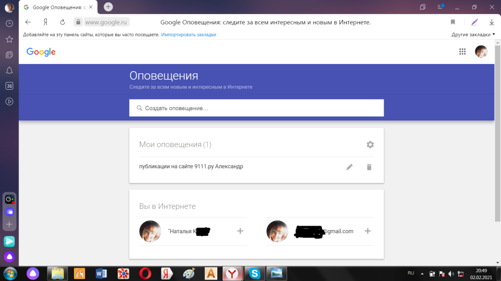The height and width of the screenshot is (281, 501).
Task: Click the alert settings gear icon
Action: tap(370, 144)
